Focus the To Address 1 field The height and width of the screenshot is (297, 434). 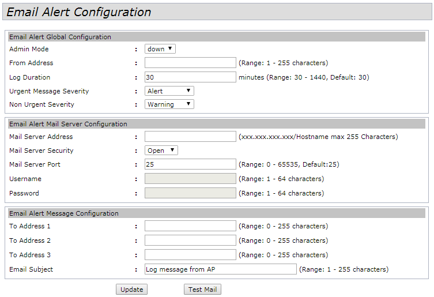190,226
